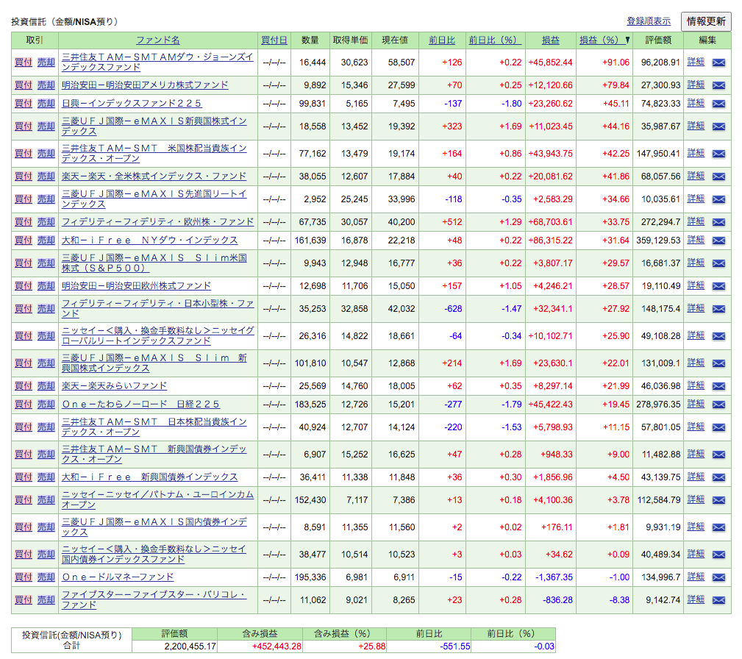Open fund page 大和−iFree 新興国債券インデックス

149,477
